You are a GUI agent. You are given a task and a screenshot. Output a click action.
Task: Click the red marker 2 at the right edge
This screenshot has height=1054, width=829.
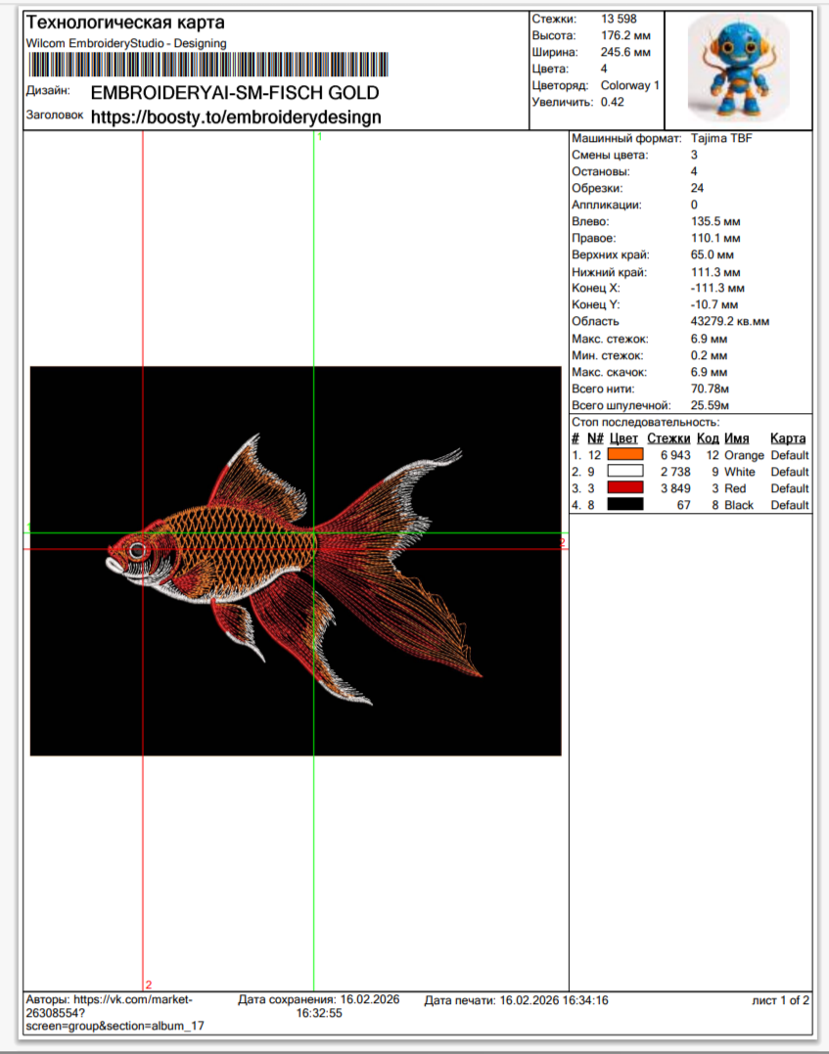(x=562, y=541)
